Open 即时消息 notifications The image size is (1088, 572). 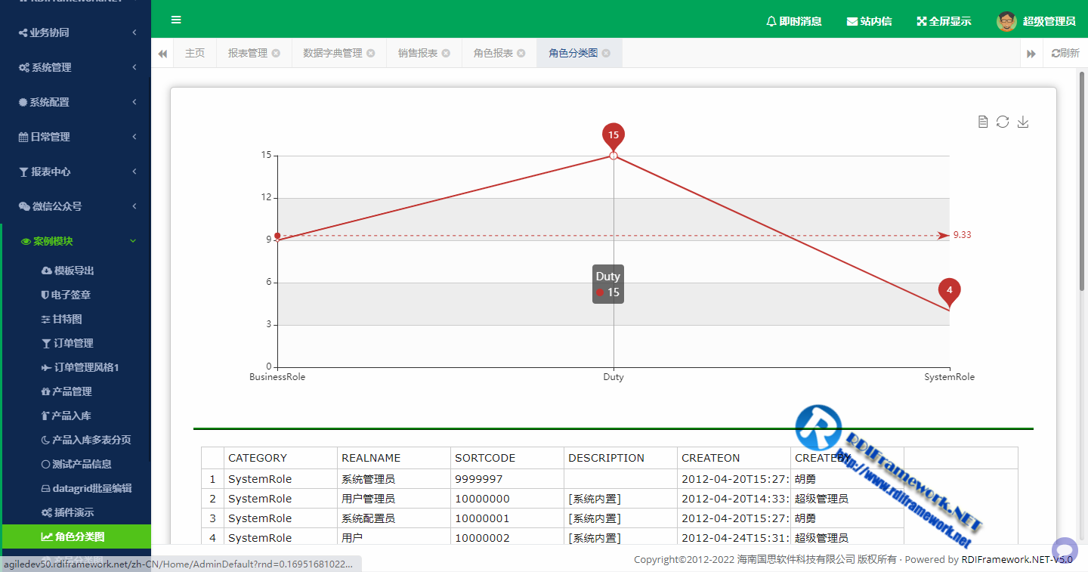coord(794,21)
